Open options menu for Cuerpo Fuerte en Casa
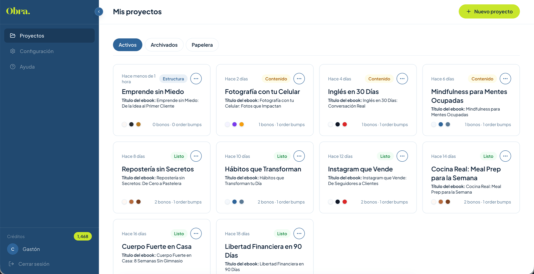This screenshot has height=274, width=534. coord(196,233)
